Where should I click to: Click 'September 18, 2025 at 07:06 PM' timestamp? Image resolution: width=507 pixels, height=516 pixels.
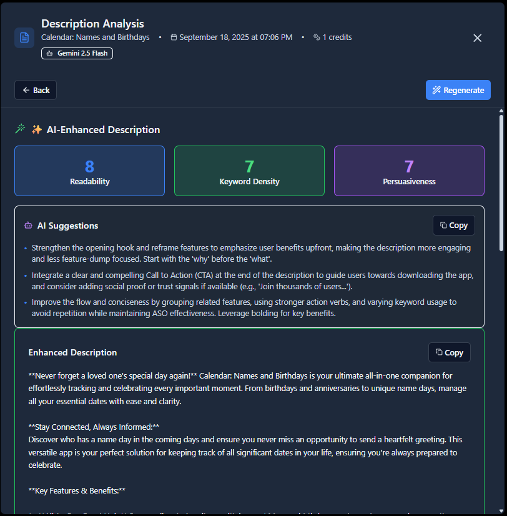coord(235,37)
